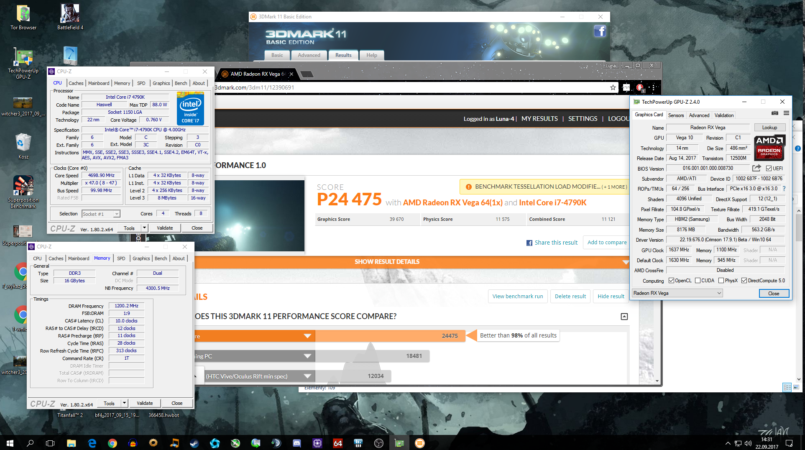Open the Advanced tab in 3DMark 11
Image resolution: width=805 pixels, height=450 pixels.
(x=309, y=55)
